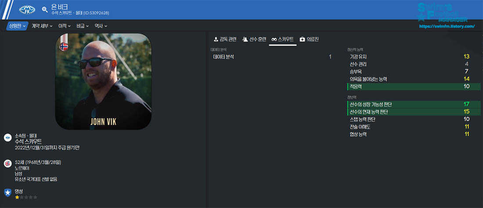This screenshot has width=483, height=208.
Task: Click the national badge beside 52세
Action: point(8,164)
